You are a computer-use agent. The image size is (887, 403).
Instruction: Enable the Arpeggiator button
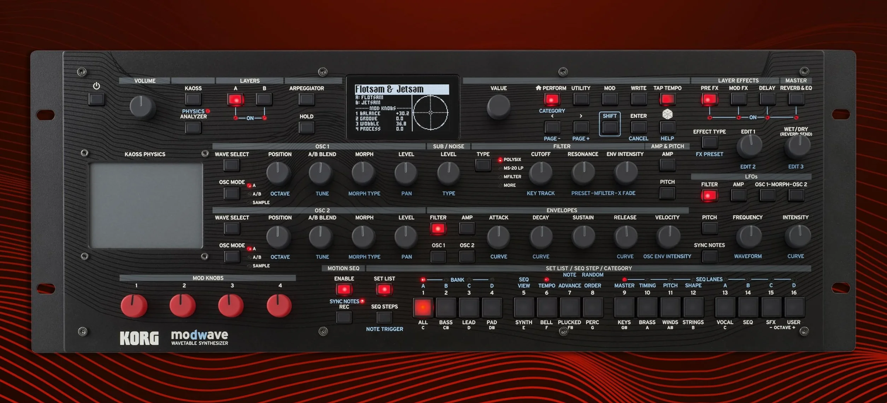(306, 100)
